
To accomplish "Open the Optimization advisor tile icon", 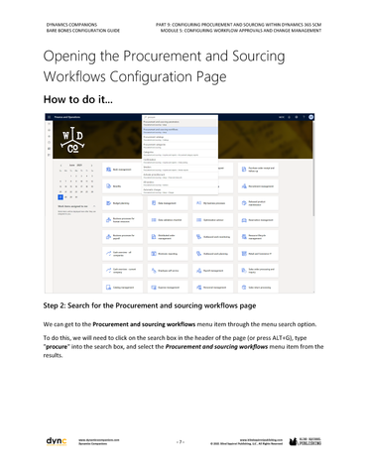I will click(x=198, y=220).
